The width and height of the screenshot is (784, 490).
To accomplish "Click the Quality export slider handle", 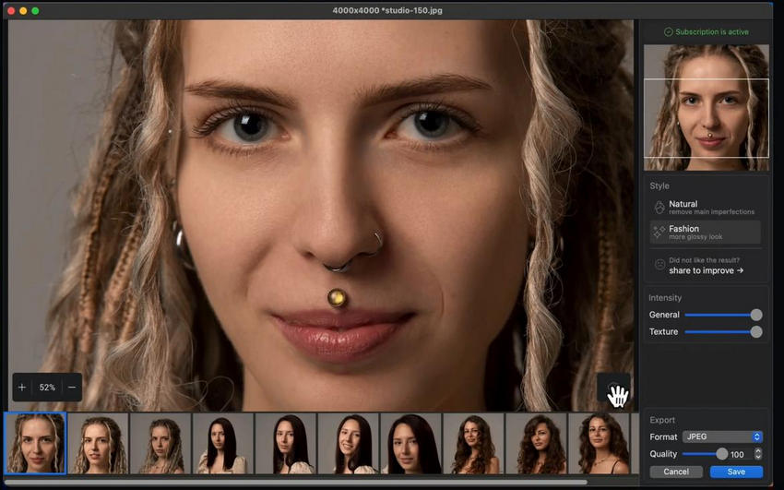I will (721, 454).
